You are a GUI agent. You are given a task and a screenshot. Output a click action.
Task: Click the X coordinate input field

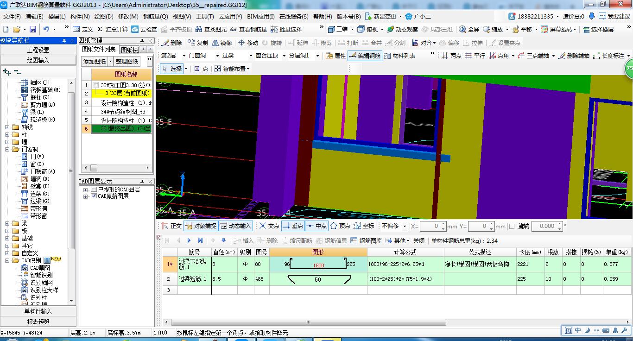pos(433,226)
